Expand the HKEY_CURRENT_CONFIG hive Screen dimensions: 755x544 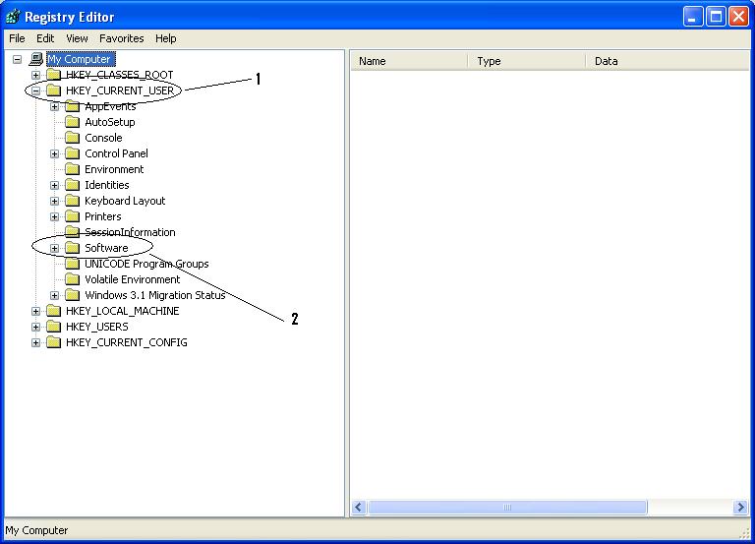pos(36,342)
